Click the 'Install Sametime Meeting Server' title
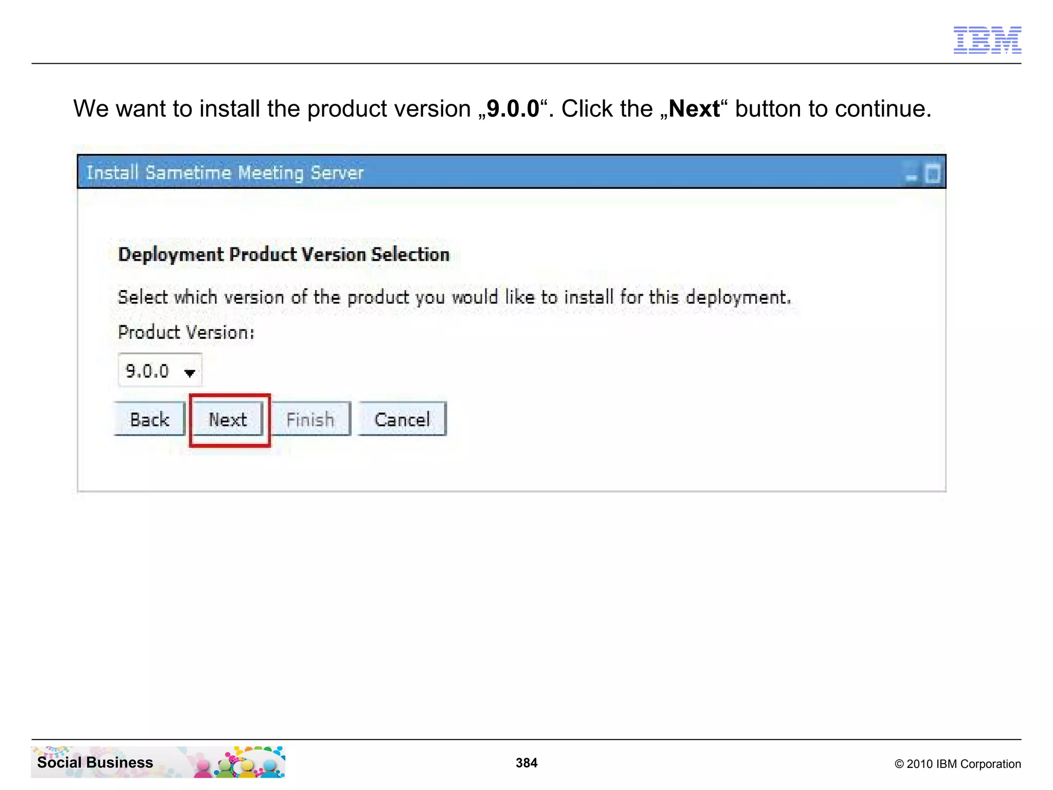Image resolution: width=1053 pixels, height=790 pixels. tap(225, 173)
